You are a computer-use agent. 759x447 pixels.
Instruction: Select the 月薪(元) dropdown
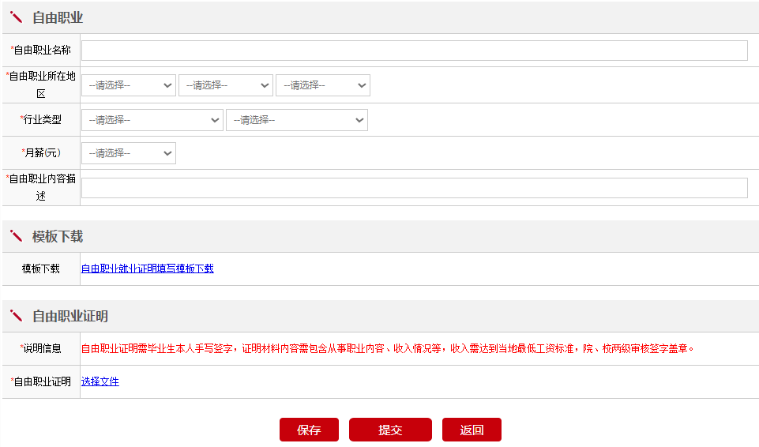128,153
